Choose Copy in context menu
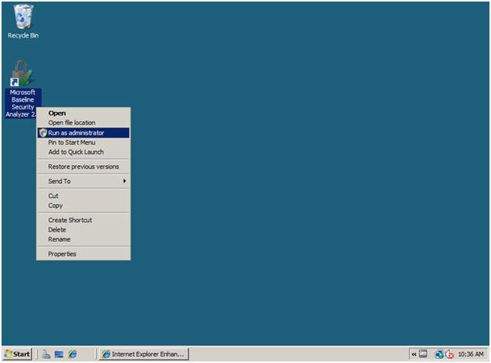 [84, 206]
